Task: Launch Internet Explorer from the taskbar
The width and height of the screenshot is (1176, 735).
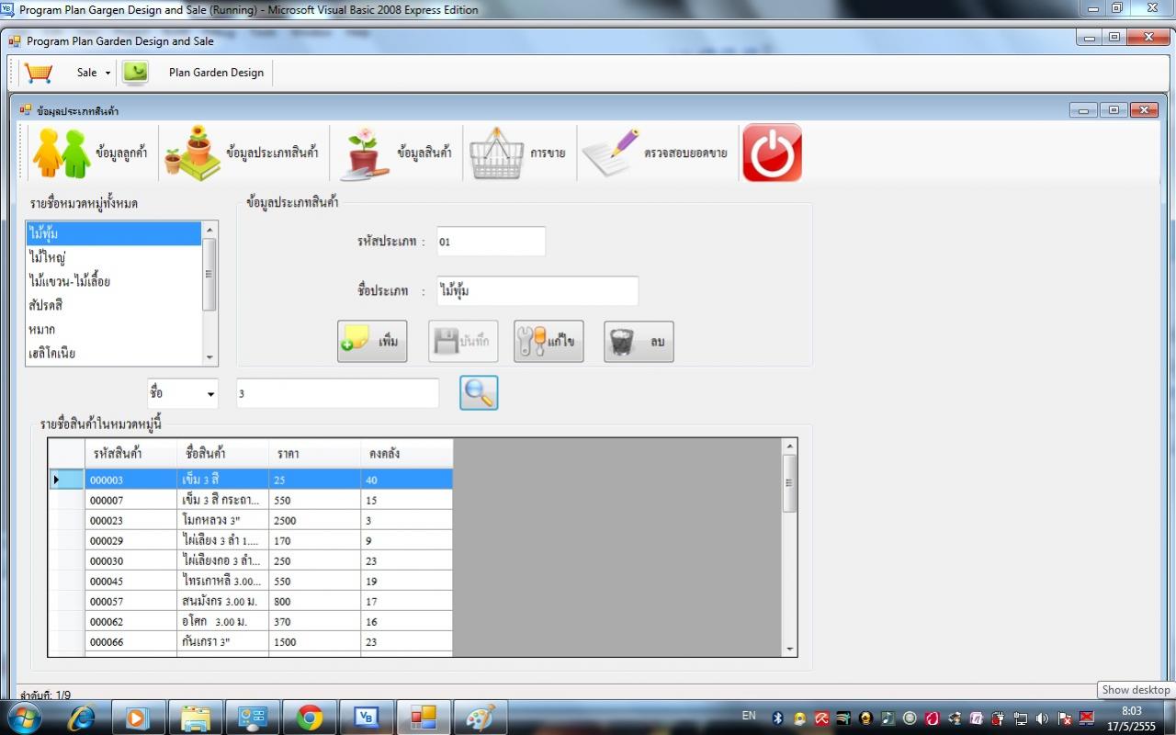Action: (x=81, y=717)
